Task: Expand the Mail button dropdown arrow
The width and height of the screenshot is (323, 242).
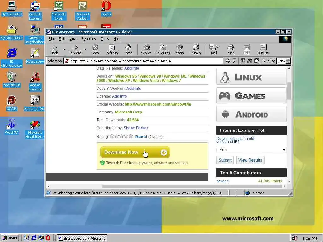Action: [x=218, y=47]
